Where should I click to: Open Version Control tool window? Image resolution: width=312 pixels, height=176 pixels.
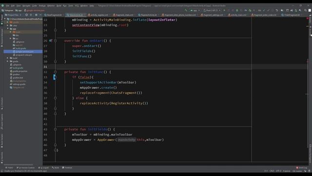click(x=25, y=168)
